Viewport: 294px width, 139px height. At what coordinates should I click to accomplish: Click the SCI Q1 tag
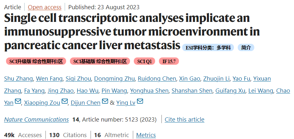[144, 61]
